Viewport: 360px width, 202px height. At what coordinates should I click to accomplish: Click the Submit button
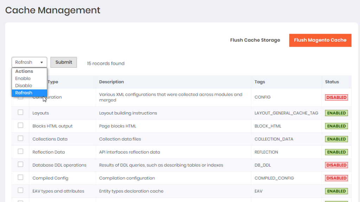[x=64, y=62]
